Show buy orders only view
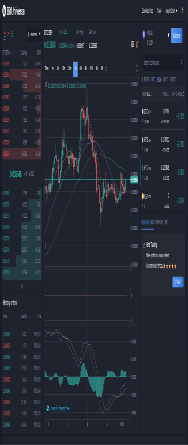The image size is (188, 445). pos(12,34)
